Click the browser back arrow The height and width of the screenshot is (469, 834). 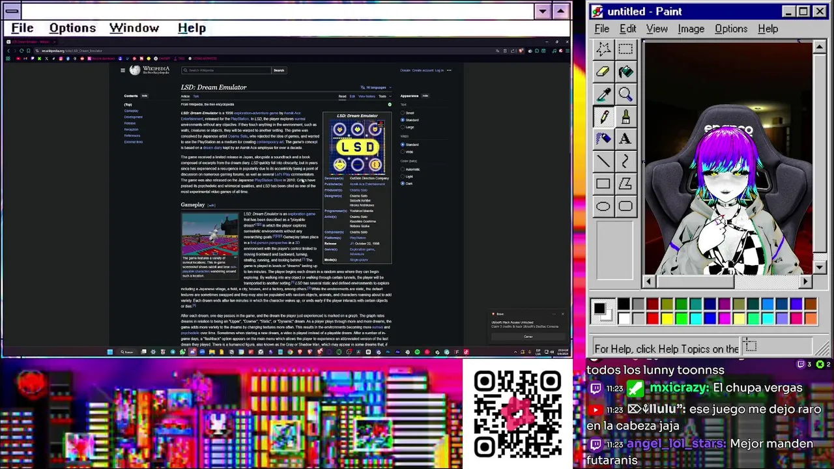click(x=8, y=51)
